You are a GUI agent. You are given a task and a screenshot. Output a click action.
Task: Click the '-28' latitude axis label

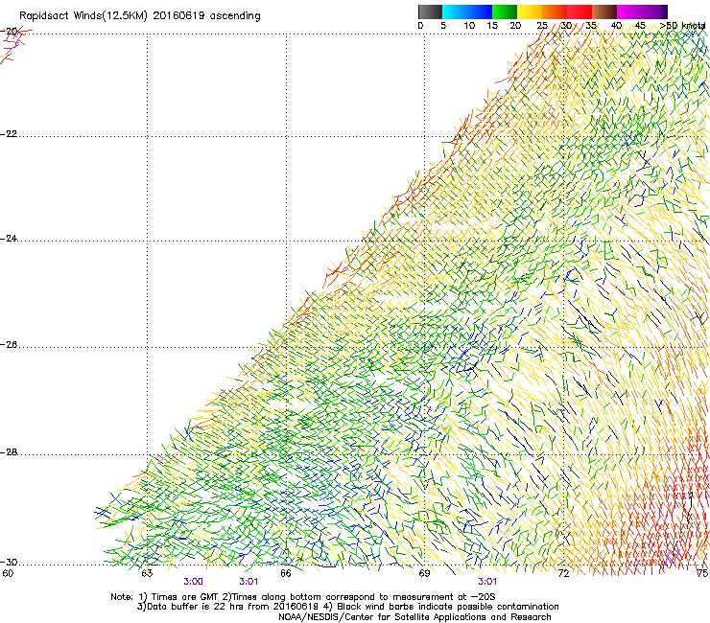tap(9, 452)
